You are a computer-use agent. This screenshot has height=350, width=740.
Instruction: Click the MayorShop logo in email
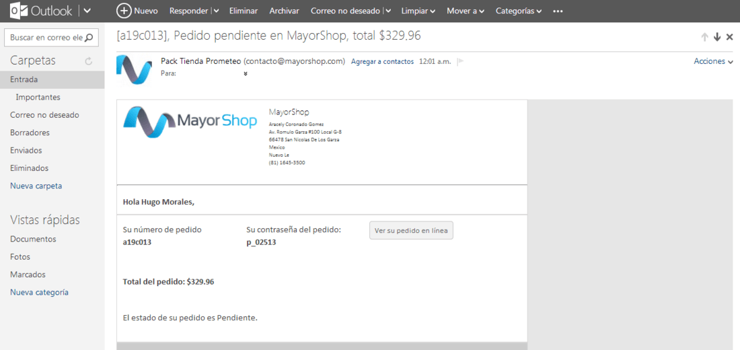tap(190, 122)
